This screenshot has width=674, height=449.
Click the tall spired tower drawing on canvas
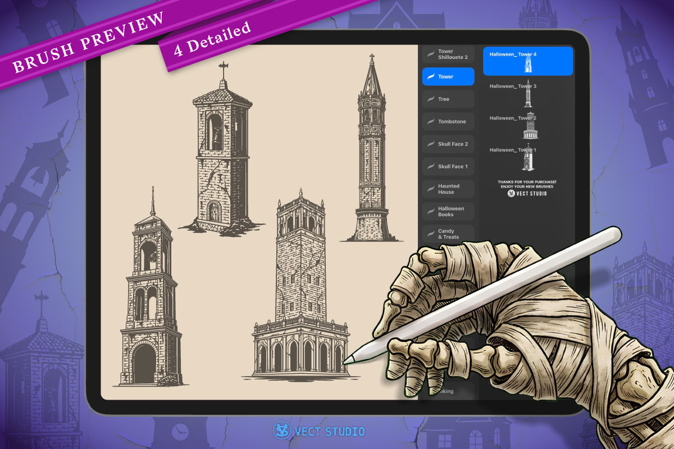(371, 148)
